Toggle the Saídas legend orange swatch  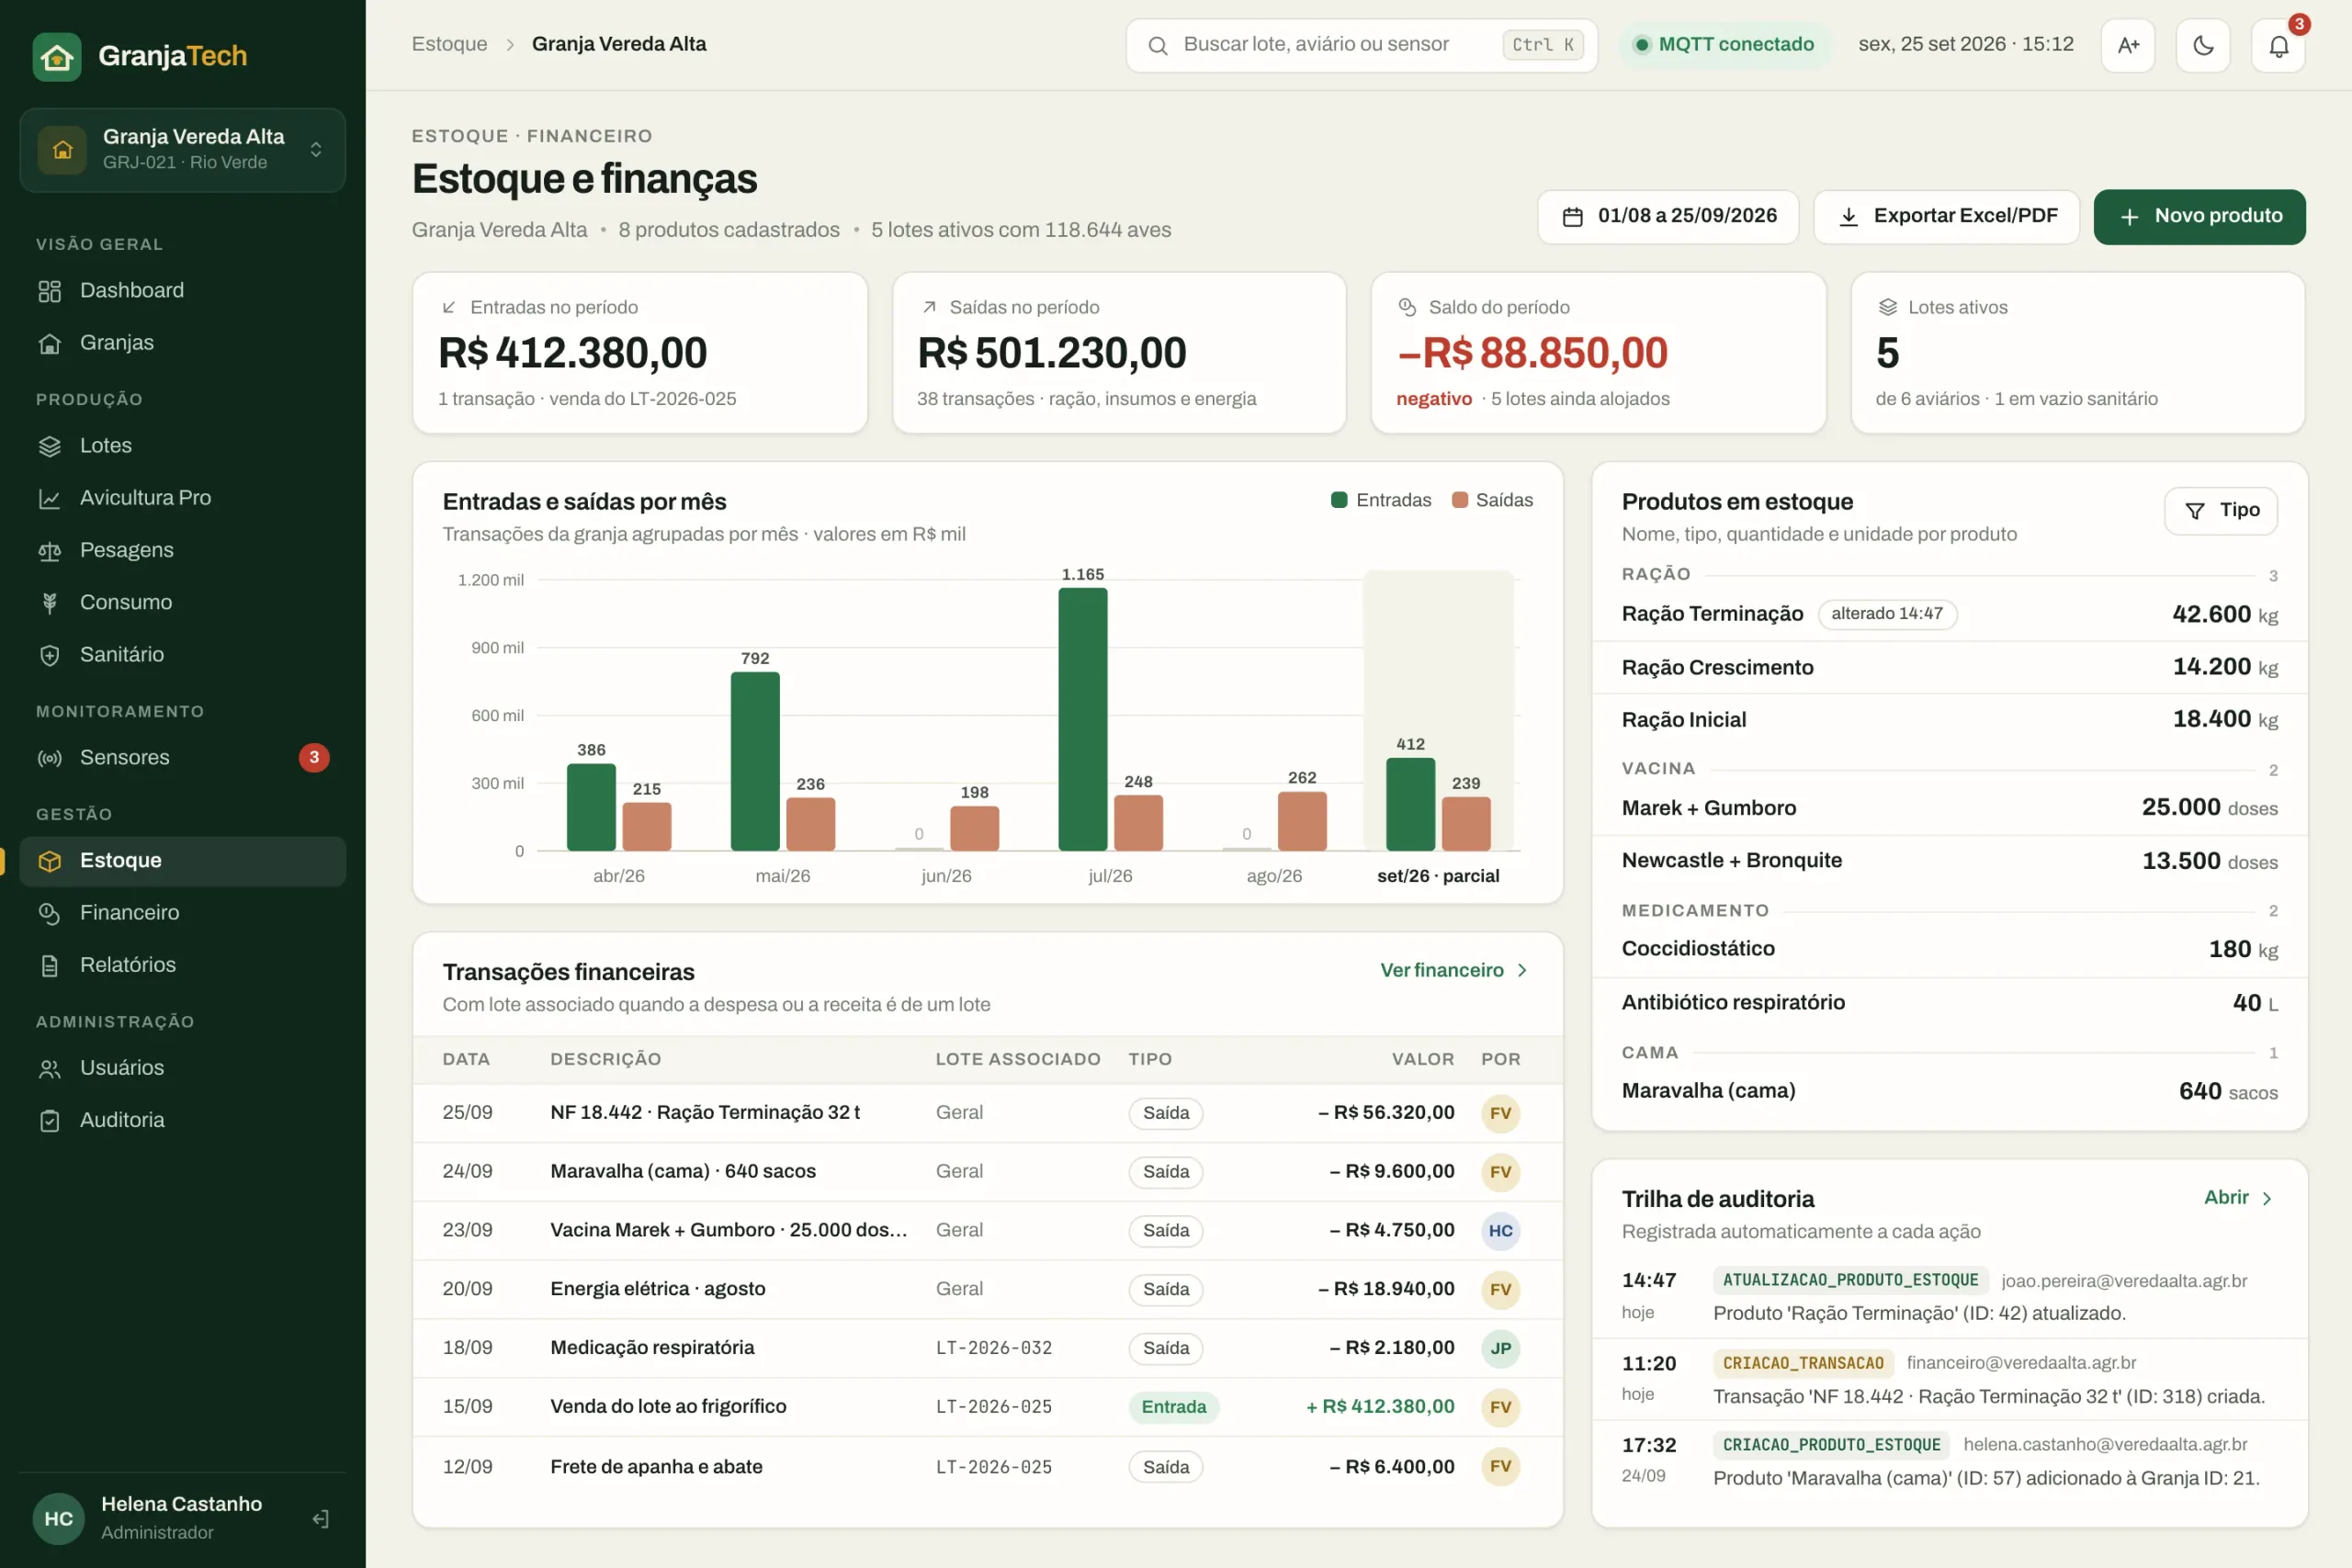[1459, 500]
